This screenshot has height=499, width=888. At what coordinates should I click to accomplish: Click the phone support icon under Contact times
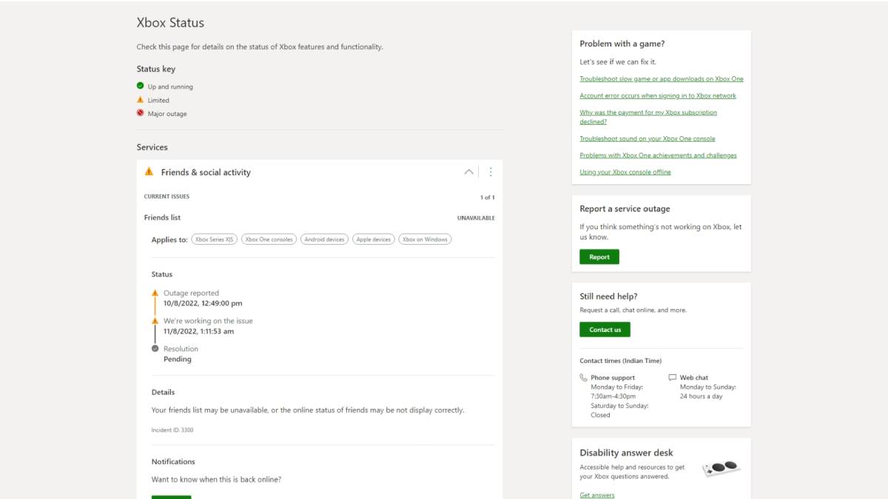coord(584,377)
